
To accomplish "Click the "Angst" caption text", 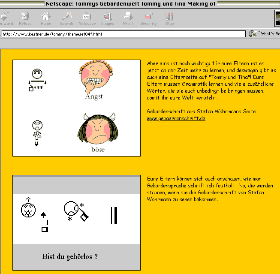I will (94, 96).
